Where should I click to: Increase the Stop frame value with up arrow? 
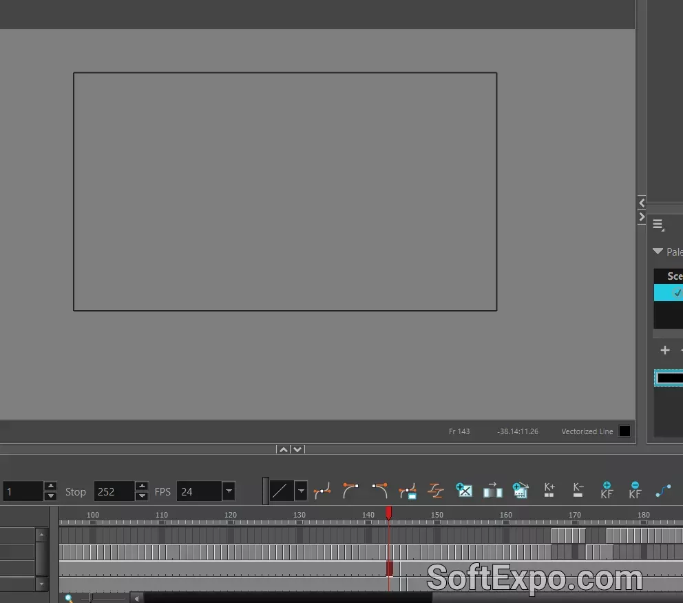click(x=141, y=487)
